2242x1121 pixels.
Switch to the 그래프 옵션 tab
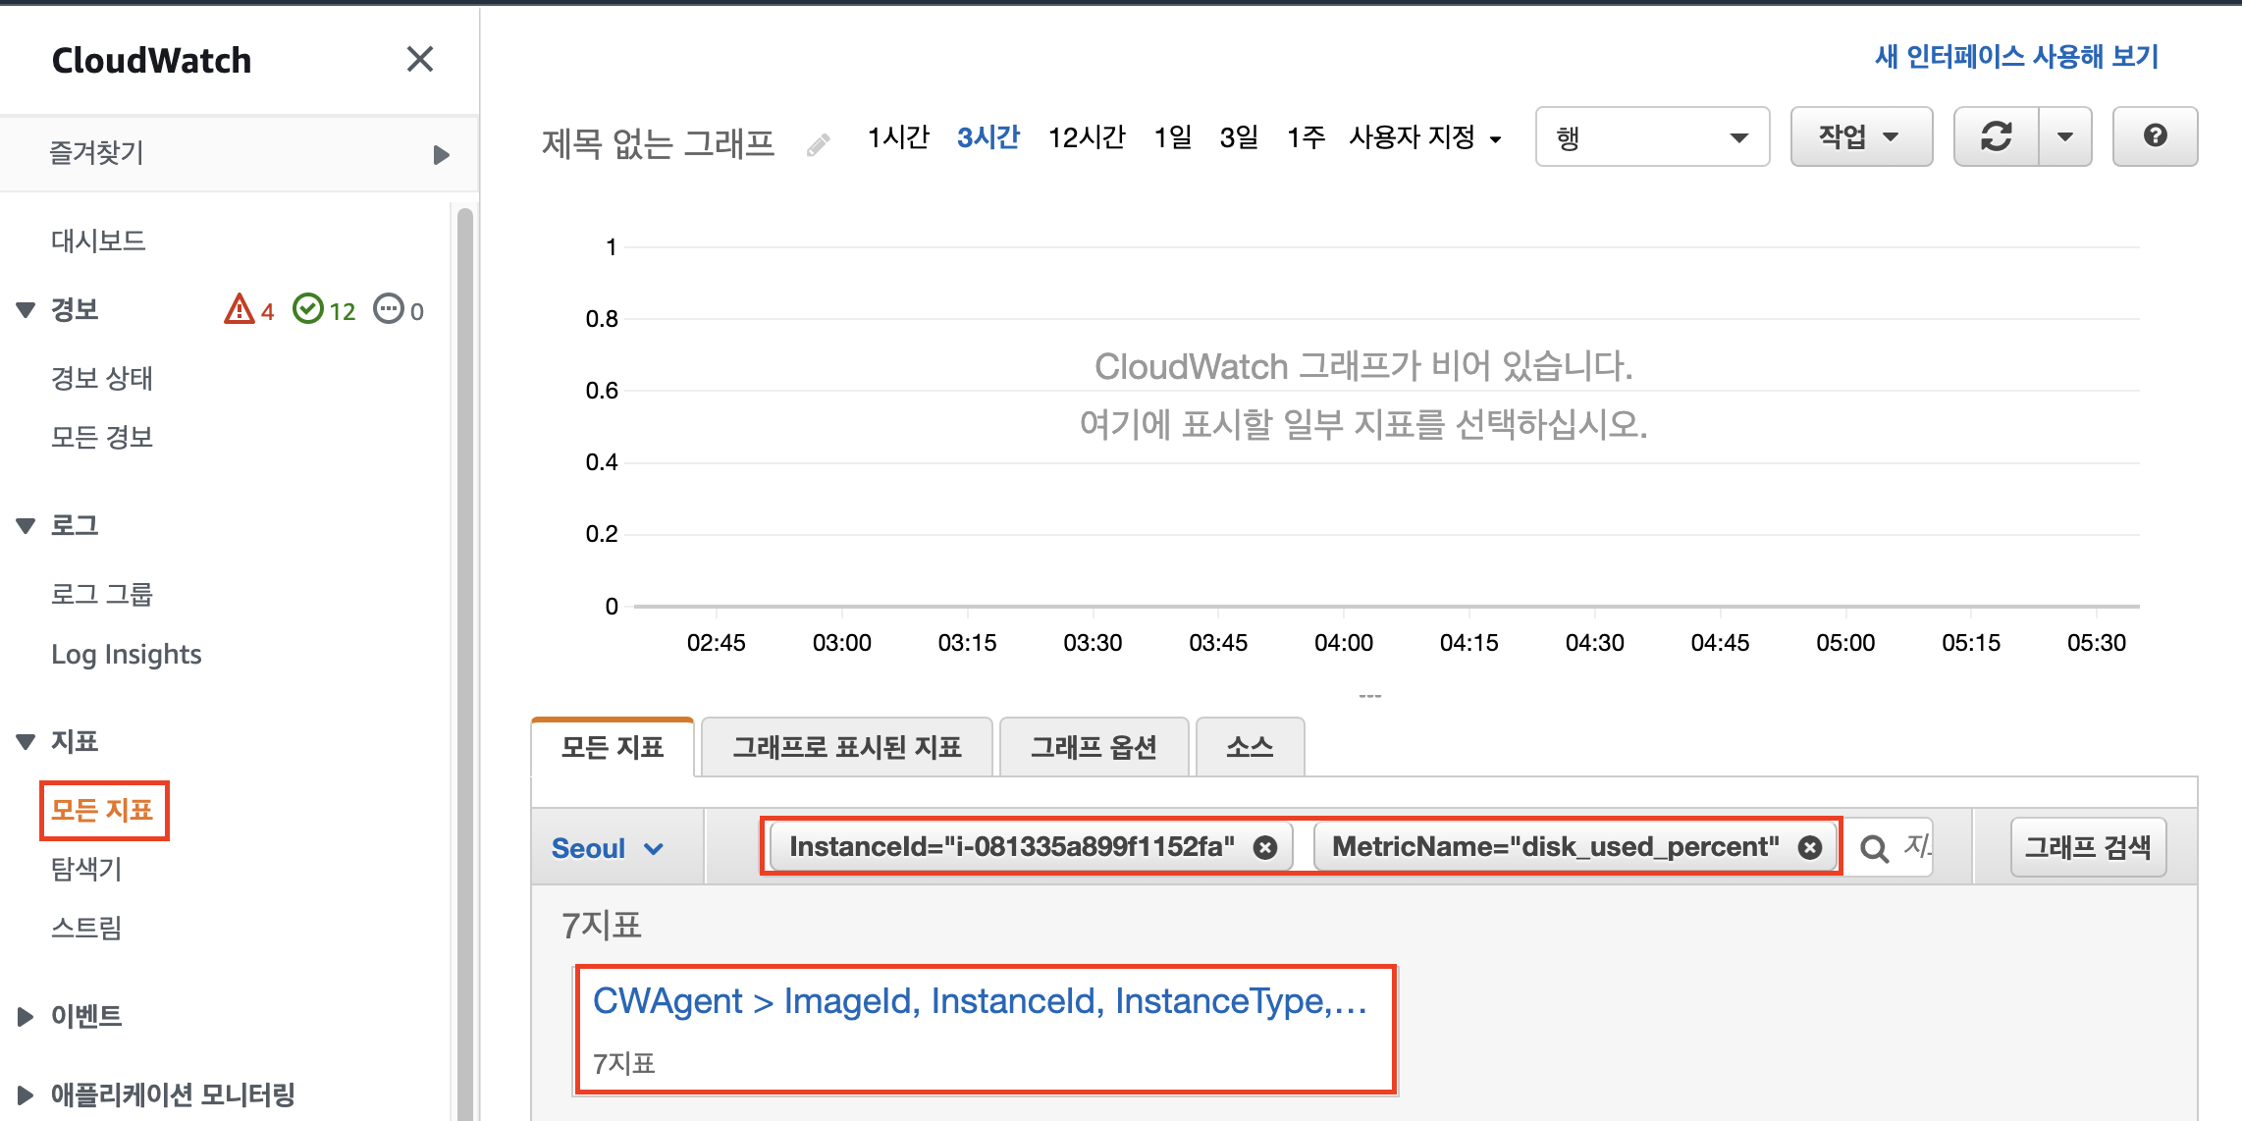tap(1094, 747)
